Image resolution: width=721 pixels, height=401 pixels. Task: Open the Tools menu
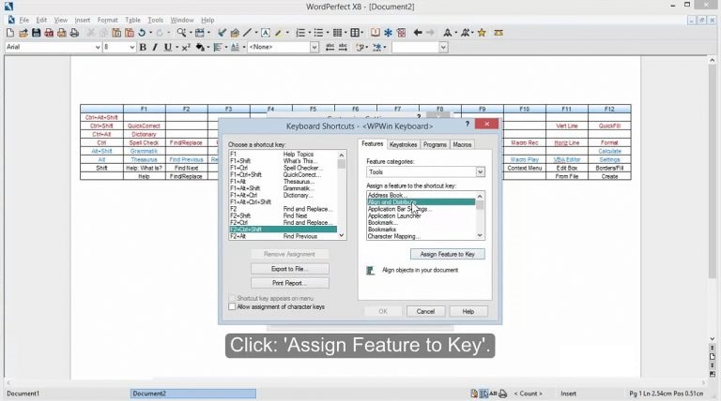coord(156,21)
